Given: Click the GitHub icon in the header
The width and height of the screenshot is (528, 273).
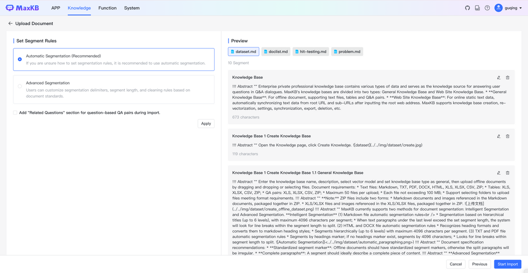Looking at the screenshot, I should [x=468, y=8].
